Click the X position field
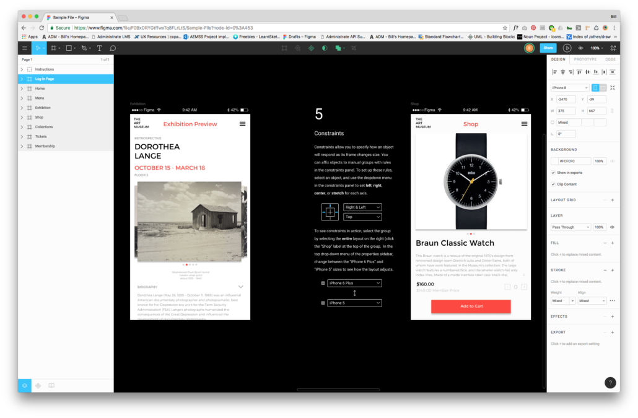This screenshot has width=638, height=418. [566, 99]
